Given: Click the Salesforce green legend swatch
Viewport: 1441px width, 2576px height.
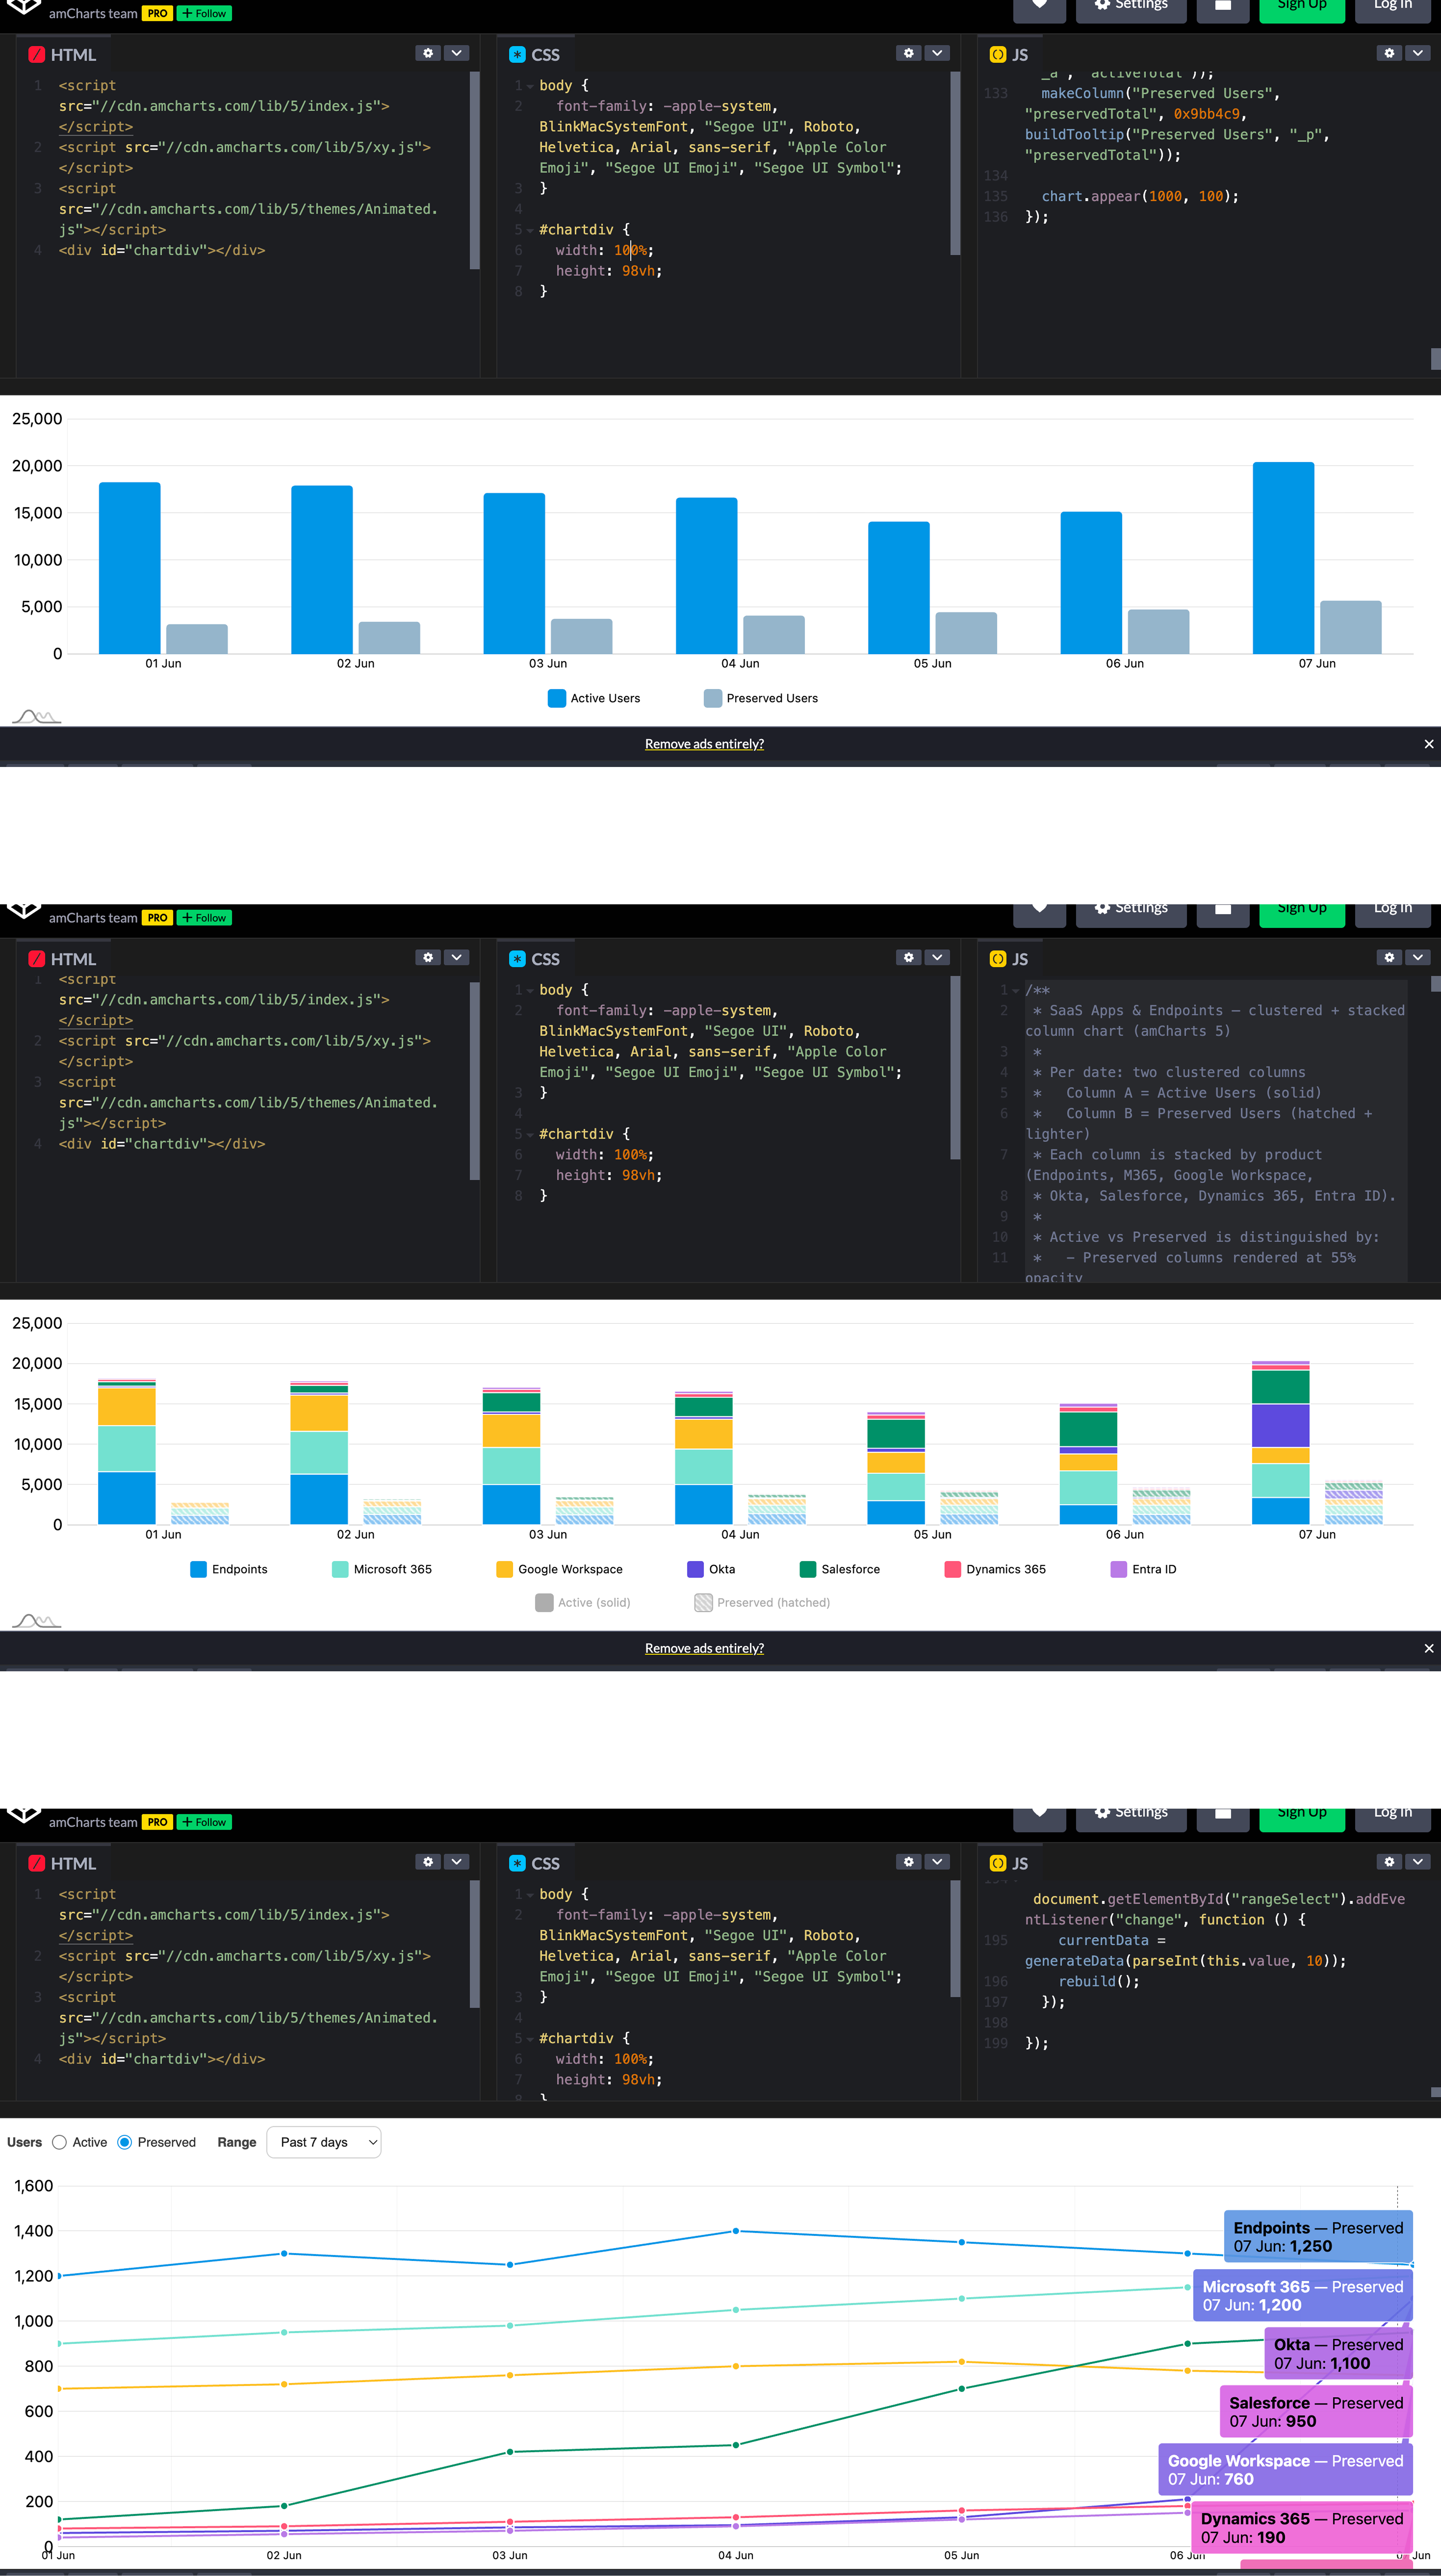Looking at the screenshot, I should (808, 1569).
